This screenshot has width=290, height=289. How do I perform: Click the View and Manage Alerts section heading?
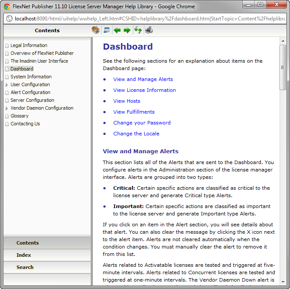[141, 151]
